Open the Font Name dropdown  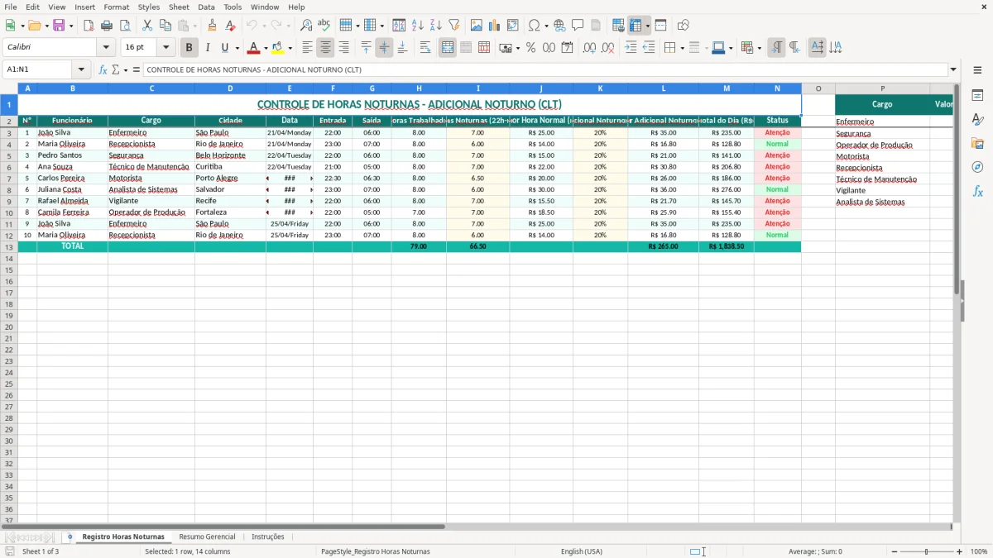point(106,48)
